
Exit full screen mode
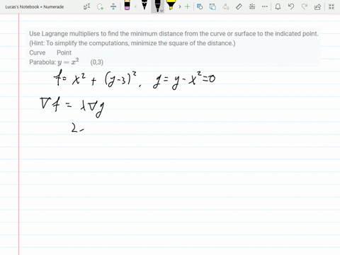point(331,7)
